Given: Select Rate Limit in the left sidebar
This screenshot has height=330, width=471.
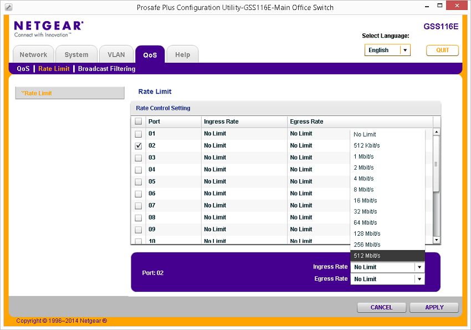Looking at the screenshot, I should coord(70,93).
